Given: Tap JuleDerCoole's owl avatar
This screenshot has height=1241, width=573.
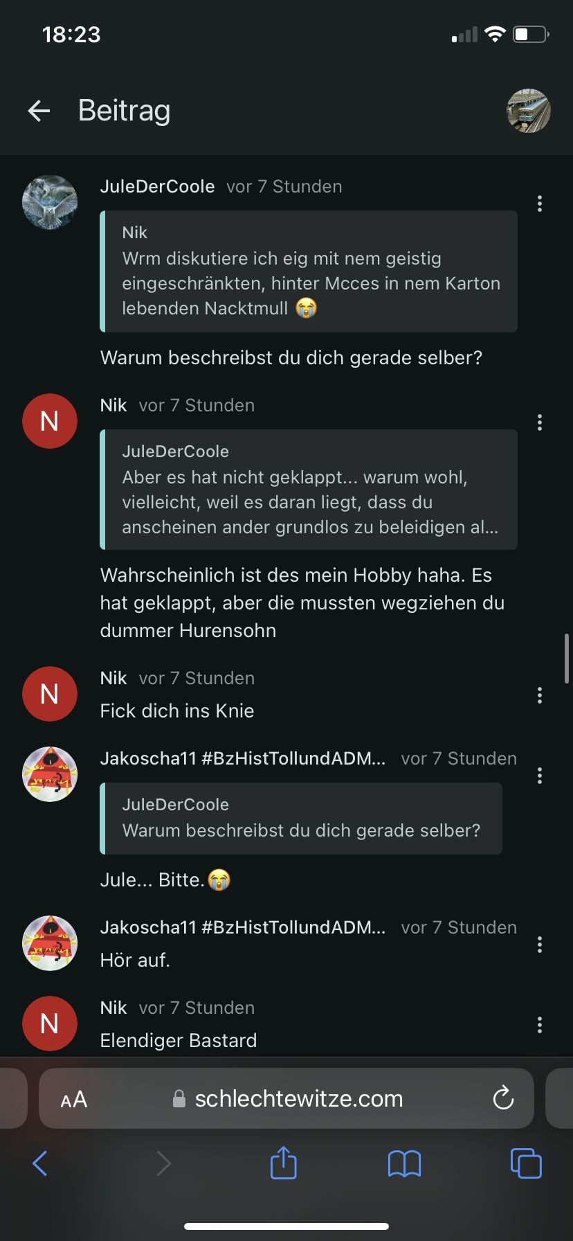Looking at the screenshot, I should [x=50, y=202].
